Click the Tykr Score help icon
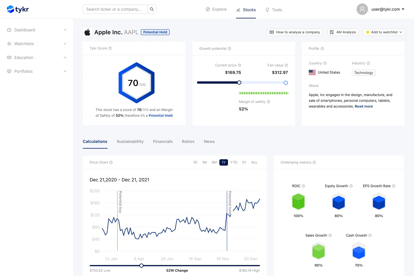Viewport: 414px width, 276px height. coord(110,48)
